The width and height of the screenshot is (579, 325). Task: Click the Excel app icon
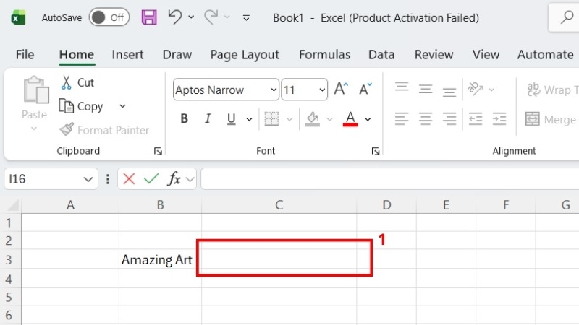(x=18, y=17)
